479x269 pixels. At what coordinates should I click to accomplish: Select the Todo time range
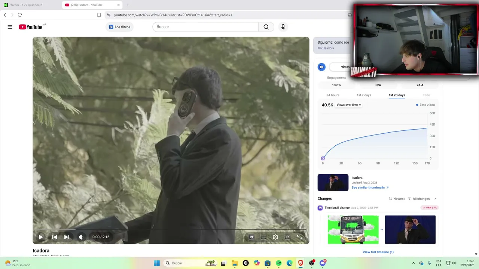(x=426, y=95)
